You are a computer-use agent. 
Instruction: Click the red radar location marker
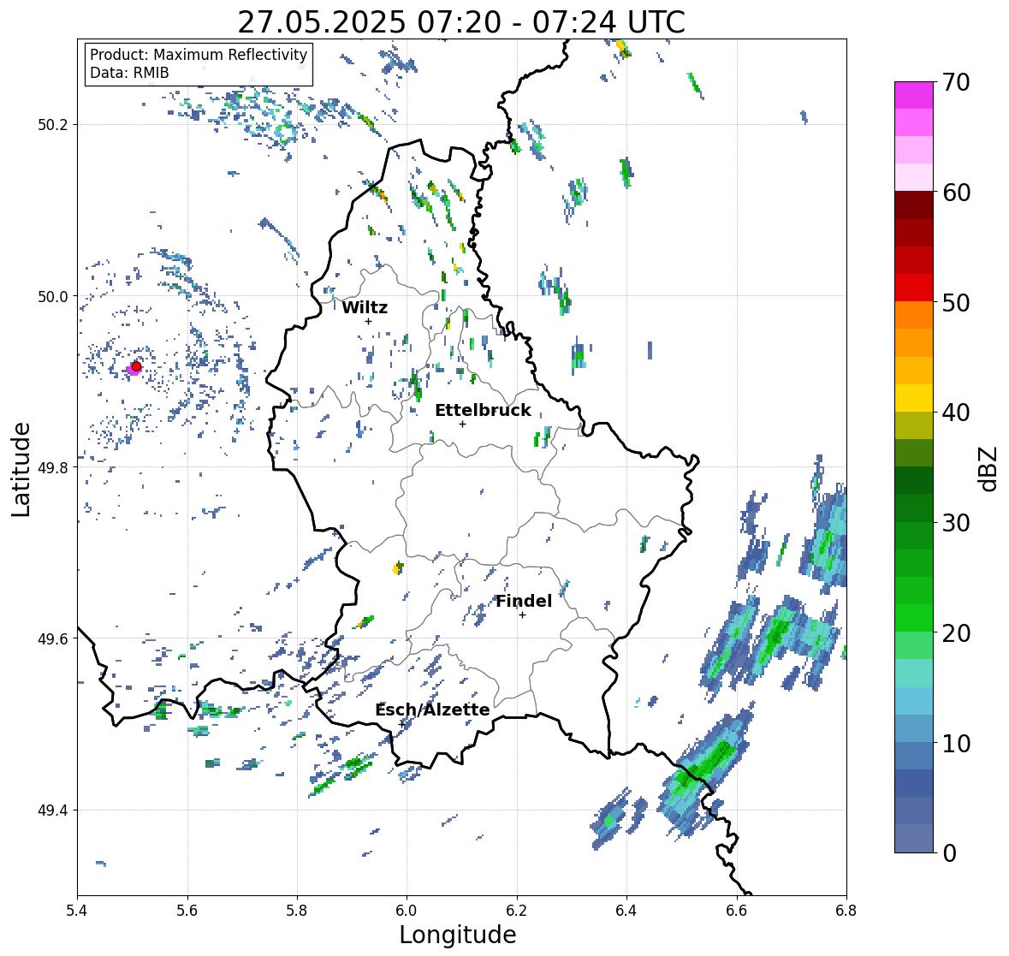(x=136, y=366)
